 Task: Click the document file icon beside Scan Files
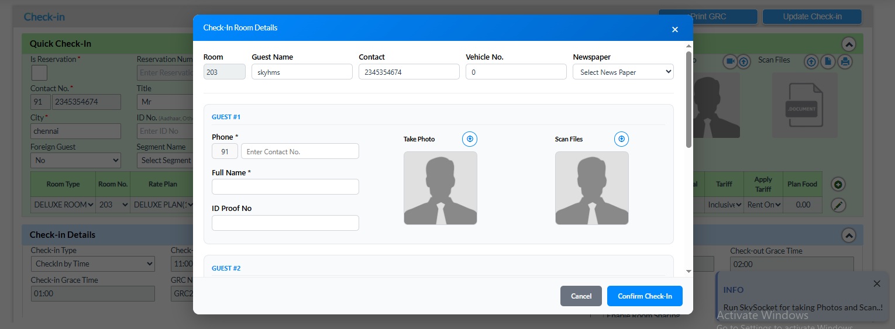[828, 61]
